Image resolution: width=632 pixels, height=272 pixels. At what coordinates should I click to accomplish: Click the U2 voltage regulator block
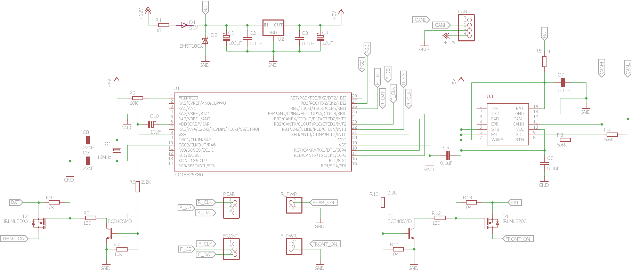click(273, 28)
